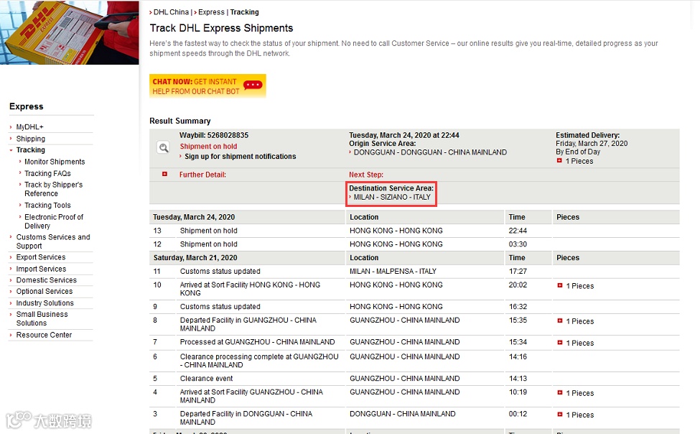The width and height of the screenshot is (700, 434).
Task: Click Shipment on hold status link
Action: 208,146
